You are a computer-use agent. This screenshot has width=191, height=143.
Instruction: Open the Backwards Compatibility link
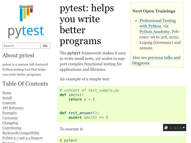point(21,133)
